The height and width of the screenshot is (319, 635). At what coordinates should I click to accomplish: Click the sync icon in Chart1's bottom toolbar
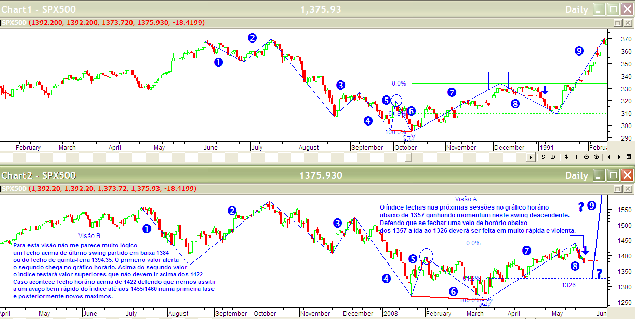pos(544,157)
